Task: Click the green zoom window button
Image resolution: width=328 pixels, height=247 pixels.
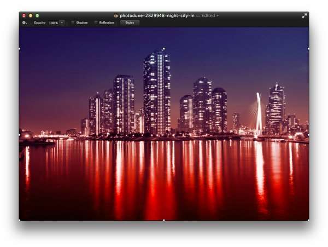Action: pyautogui.click(x=37, y=15)
